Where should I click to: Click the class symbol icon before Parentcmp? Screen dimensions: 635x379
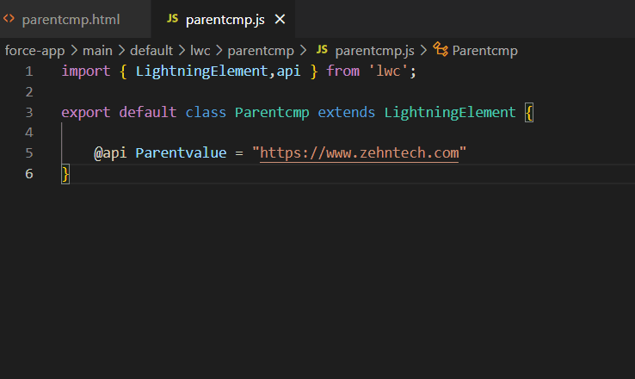point(441,50)
